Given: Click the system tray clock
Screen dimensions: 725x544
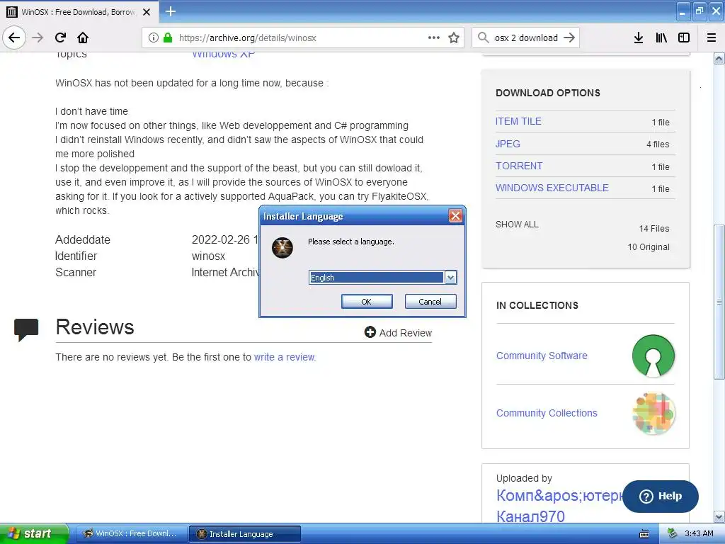Looking at the screenshot, I should coord(699,533).
